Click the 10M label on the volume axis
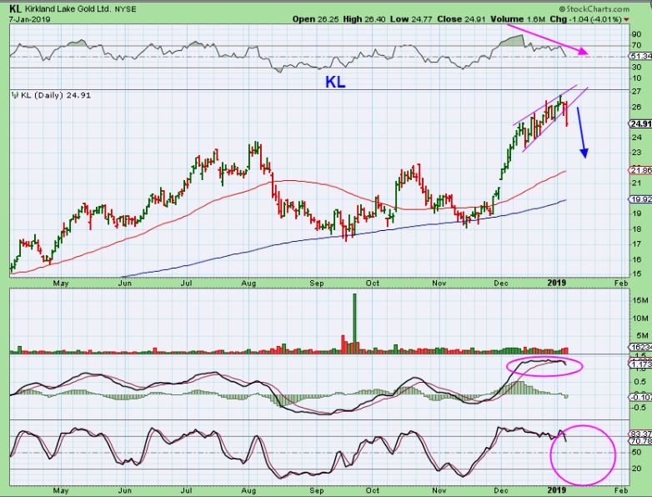Screen dimensions: 652x497 pos(639,319)
